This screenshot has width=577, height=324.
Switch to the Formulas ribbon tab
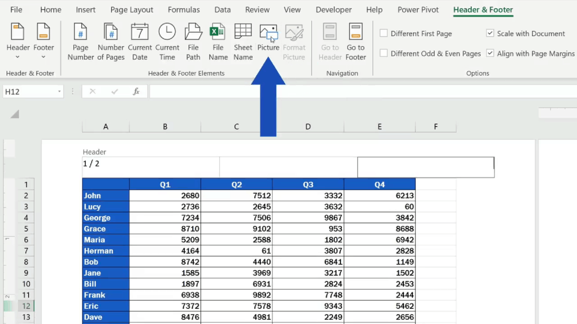click(x=184, y=10)
